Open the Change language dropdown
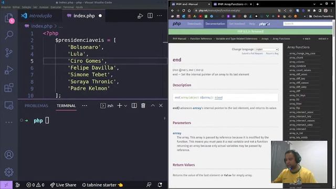This screenshot has height=189, width=336. (x=267, y=49)
